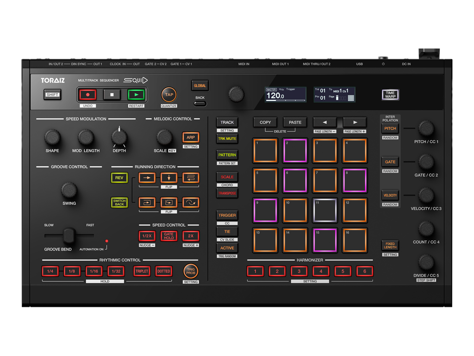
Task: Select the ARP function
Action: point(190,137)
